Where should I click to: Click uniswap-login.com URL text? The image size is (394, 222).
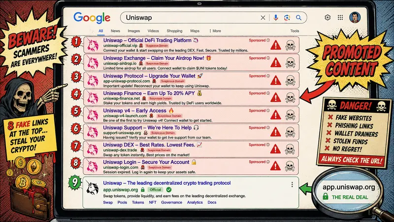coord(121,167)
